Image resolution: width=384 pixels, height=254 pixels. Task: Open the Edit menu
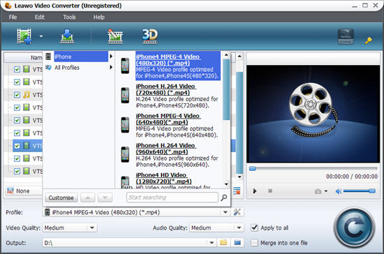click(x=39, y=17)
